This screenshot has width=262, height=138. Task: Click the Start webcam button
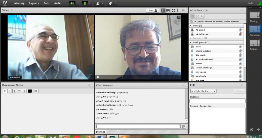pyautogui.click(x=152, y=10)
